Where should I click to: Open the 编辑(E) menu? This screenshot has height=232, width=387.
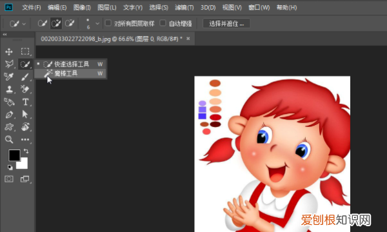(x=57, y=8)
